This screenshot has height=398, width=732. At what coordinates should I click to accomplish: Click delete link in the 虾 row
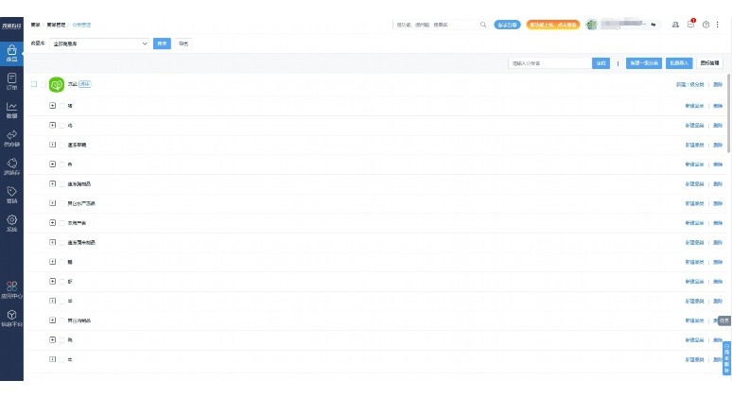718,282
